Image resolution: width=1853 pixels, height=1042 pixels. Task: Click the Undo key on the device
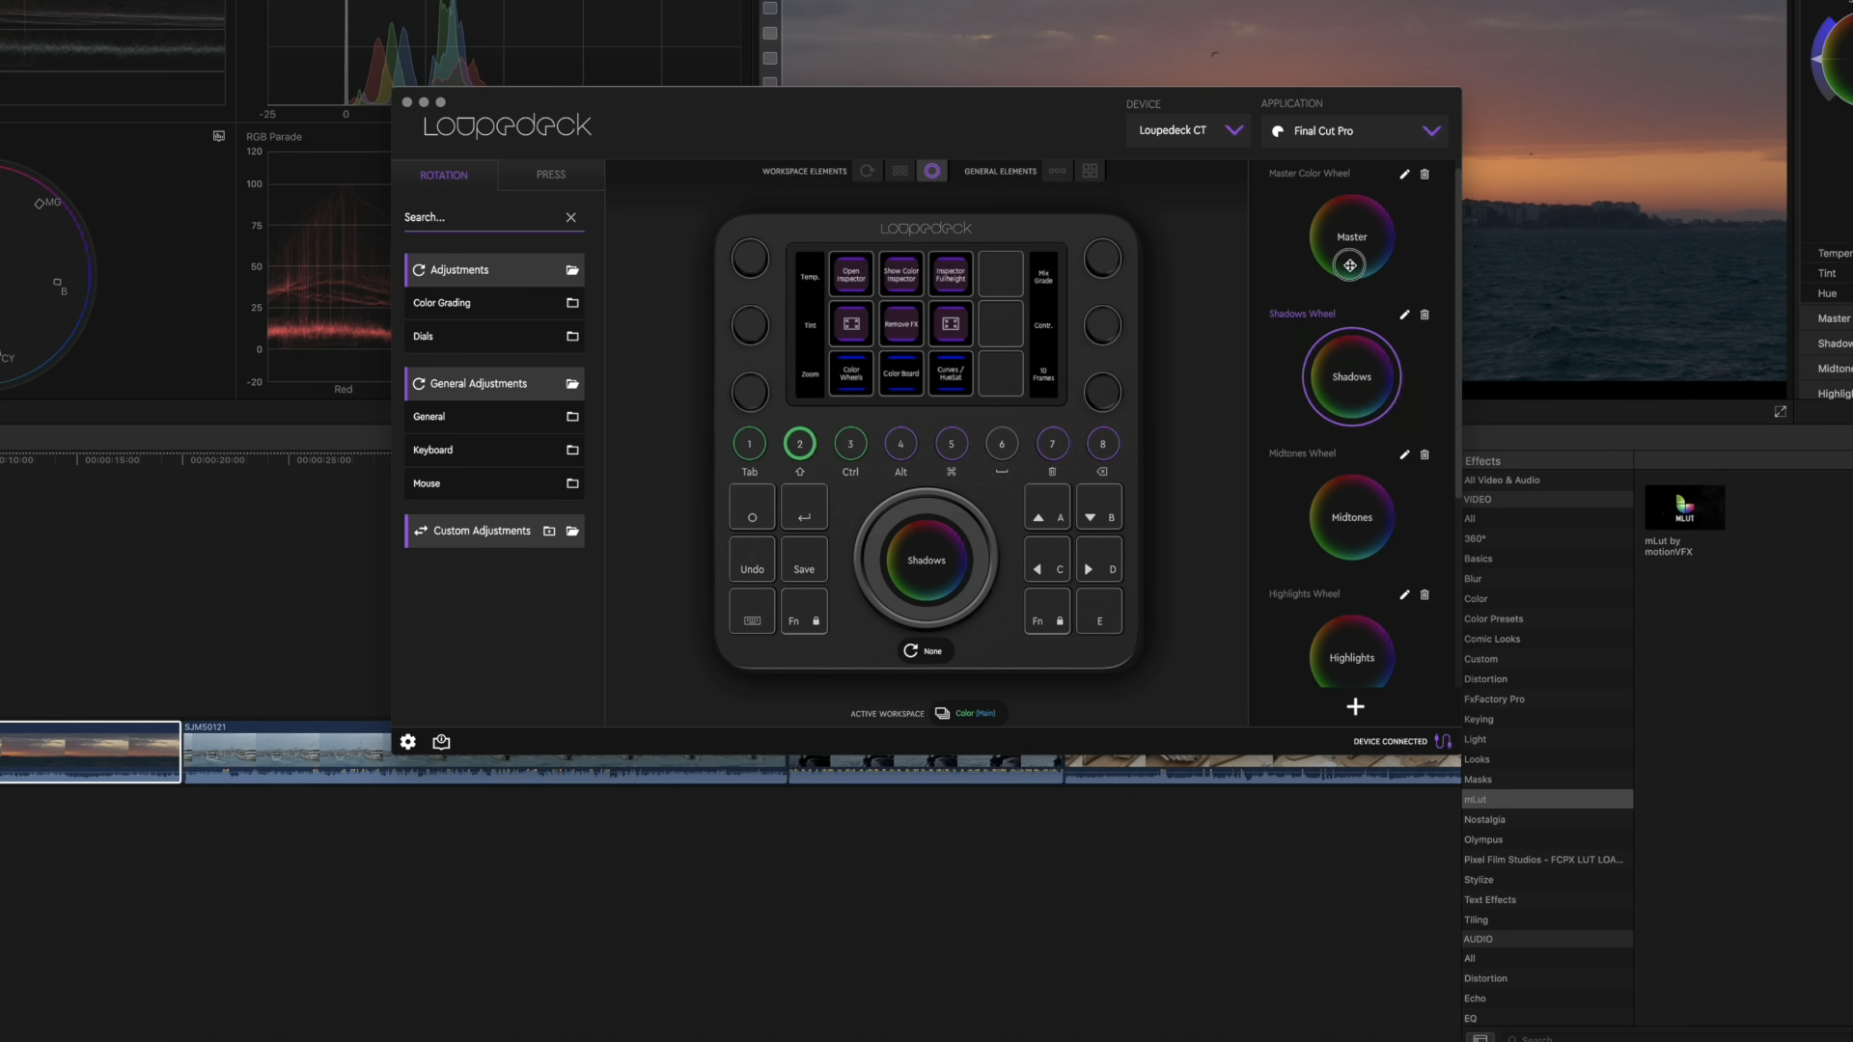[x=752, y=561]
